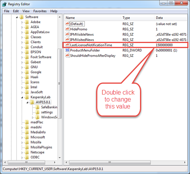Click the Software folder icon
The image size is (190, 174).
[x=22, y=17]
